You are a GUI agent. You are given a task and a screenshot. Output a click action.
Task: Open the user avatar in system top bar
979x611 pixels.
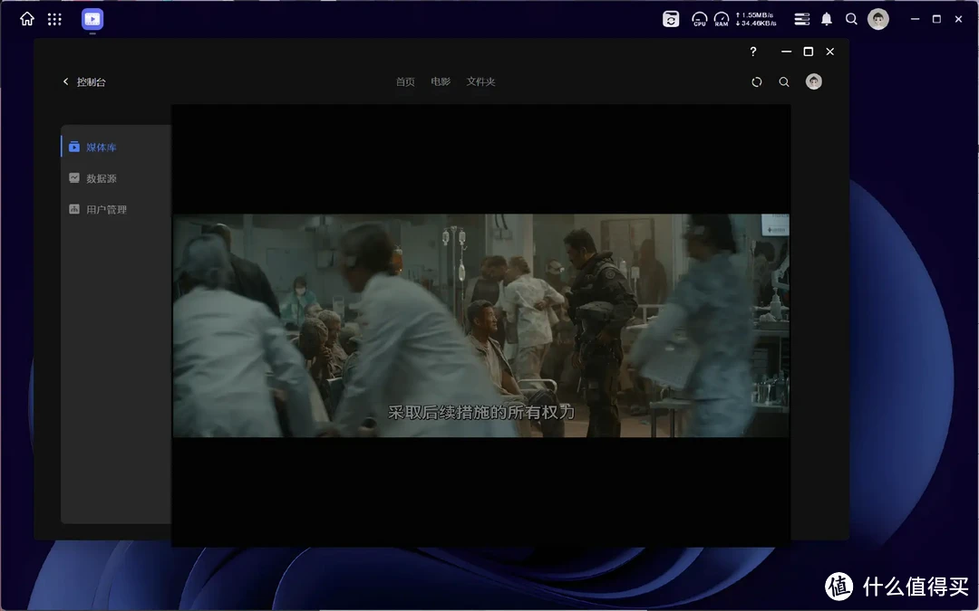[877, 19]
